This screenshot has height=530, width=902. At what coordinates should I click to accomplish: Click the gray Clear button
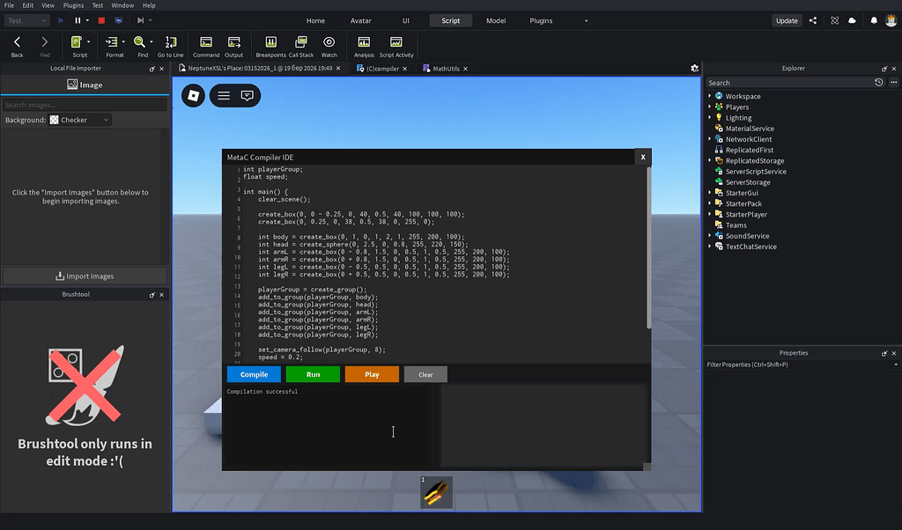[425, 374]
